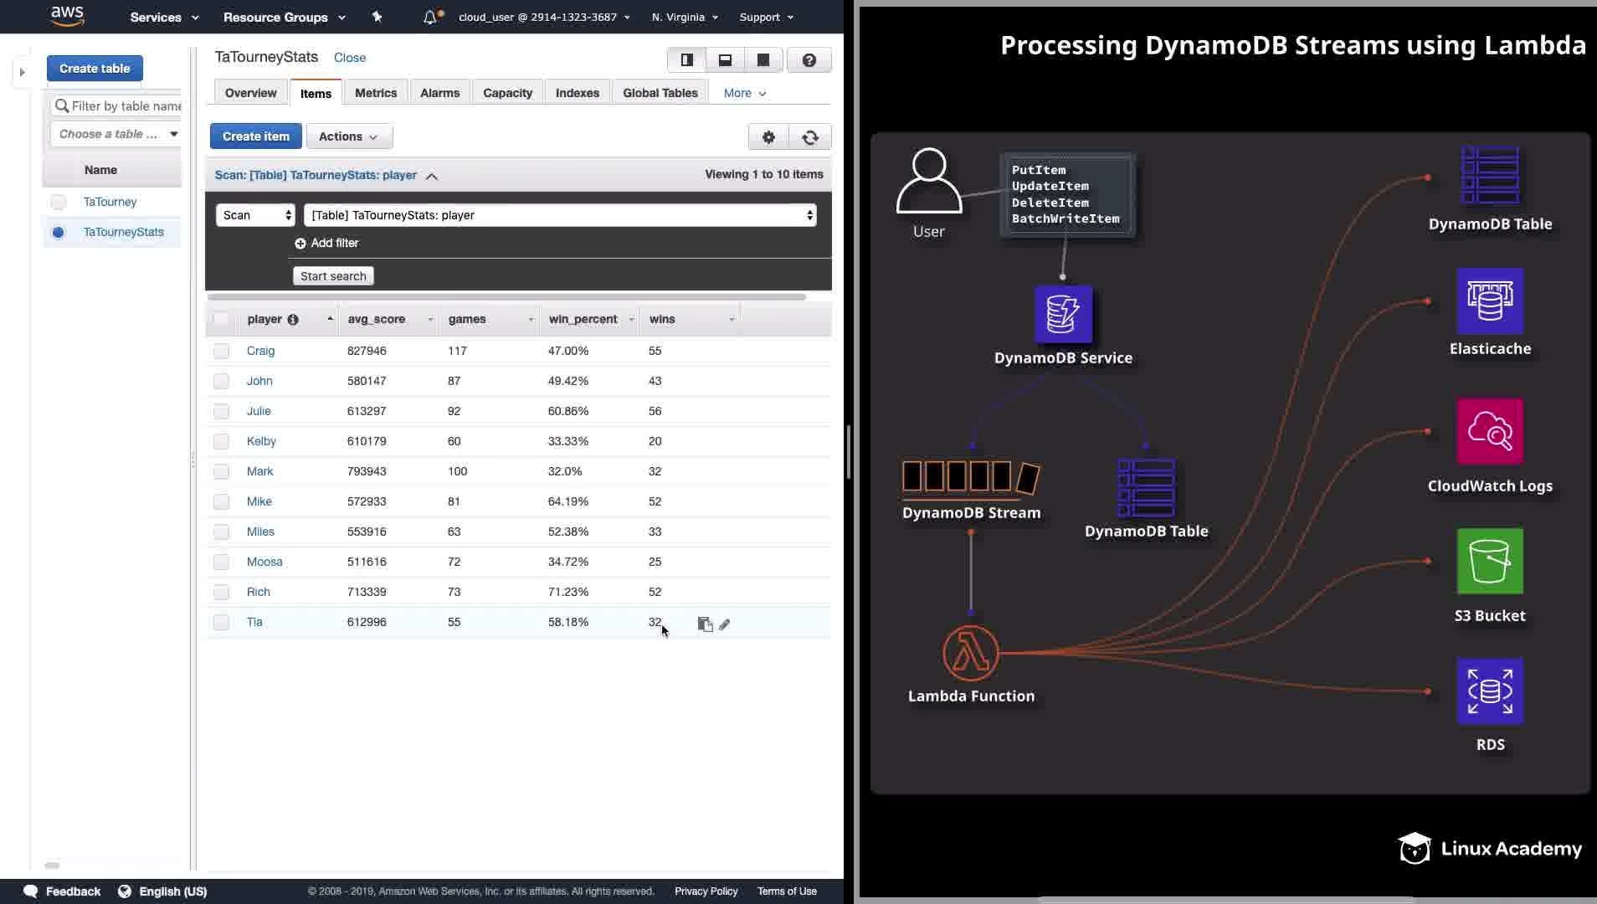Screen dimensions: 1597x904
Task: Open the Indexes tab
Action: (x=577, y=93)
